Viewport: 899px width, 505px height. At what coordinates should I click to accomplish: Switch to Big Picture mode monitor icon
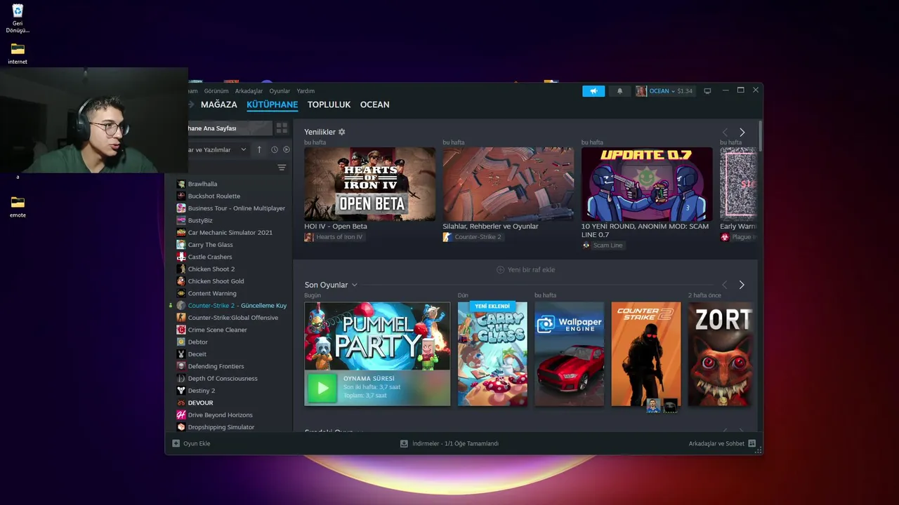[x=707, y=91]
